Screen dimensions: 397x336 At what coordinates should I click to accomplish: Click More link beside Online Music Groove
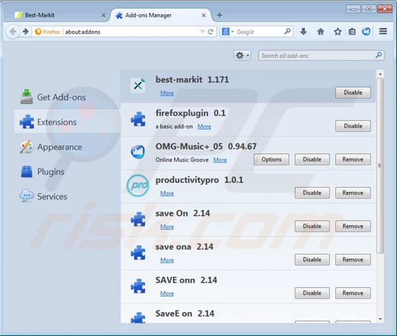pos(220,160)
